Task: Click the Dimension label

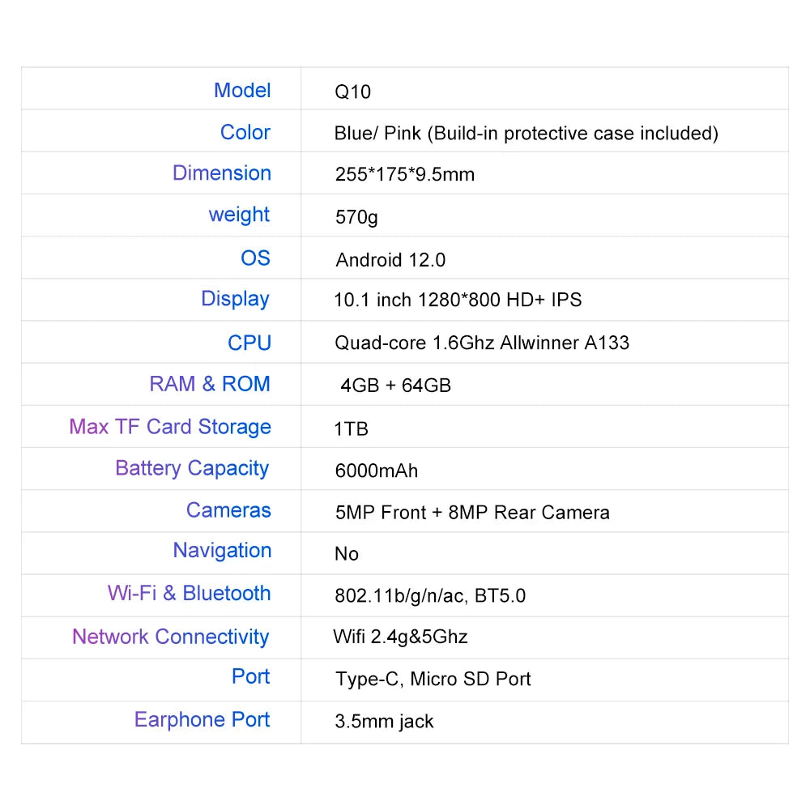Action: click(221, 173)
